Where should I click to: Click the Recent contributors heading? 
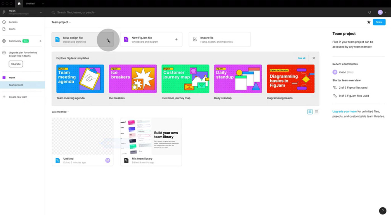pyautogui.click(x=345, y=64)
